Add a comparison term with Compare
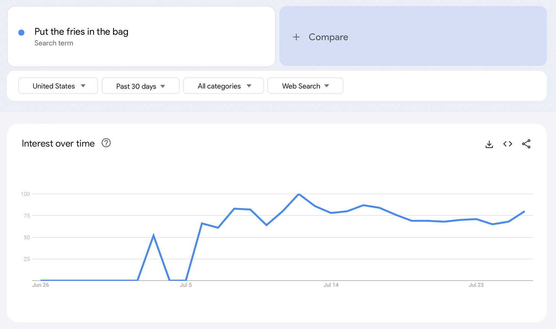556x329 pixels. (x=413, y=36)
